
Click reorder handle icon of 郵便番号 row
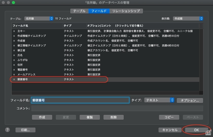[14, 79]
